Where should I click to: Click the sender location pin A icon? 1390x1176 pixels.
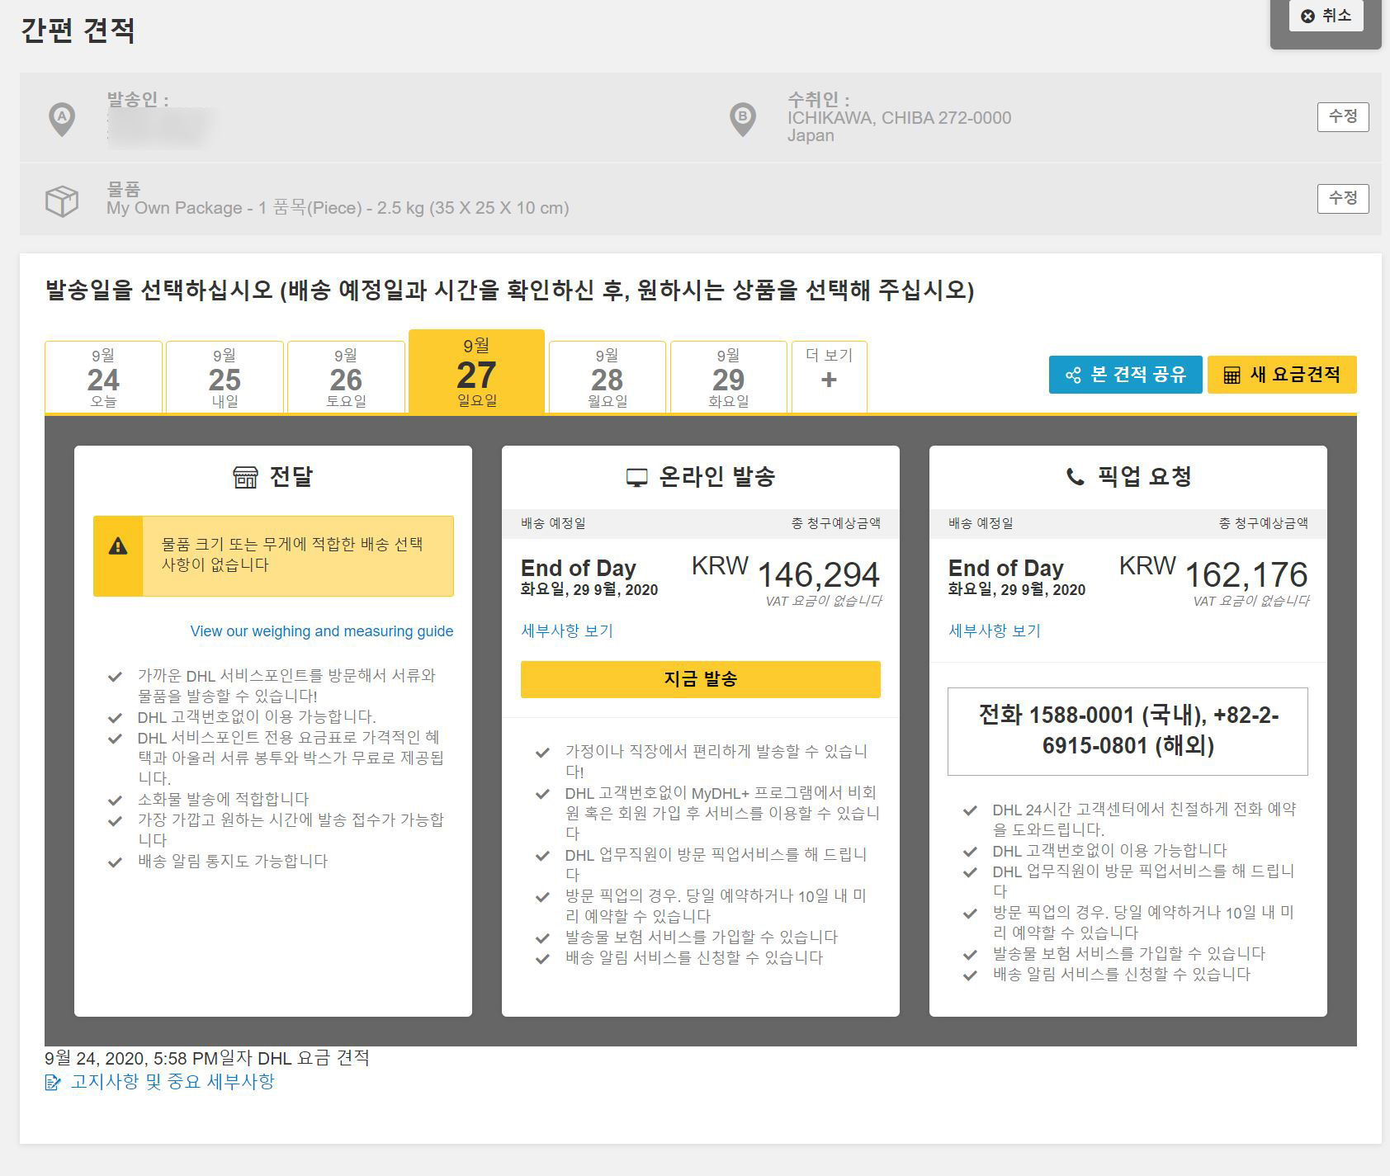point(62,120)
